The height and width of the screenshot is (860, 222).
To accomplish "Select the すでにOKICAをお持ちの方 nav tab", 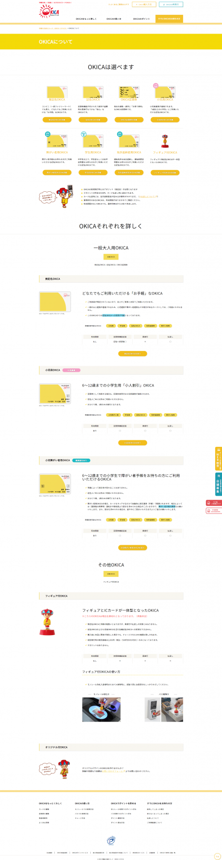I will [x=169, y=19].
